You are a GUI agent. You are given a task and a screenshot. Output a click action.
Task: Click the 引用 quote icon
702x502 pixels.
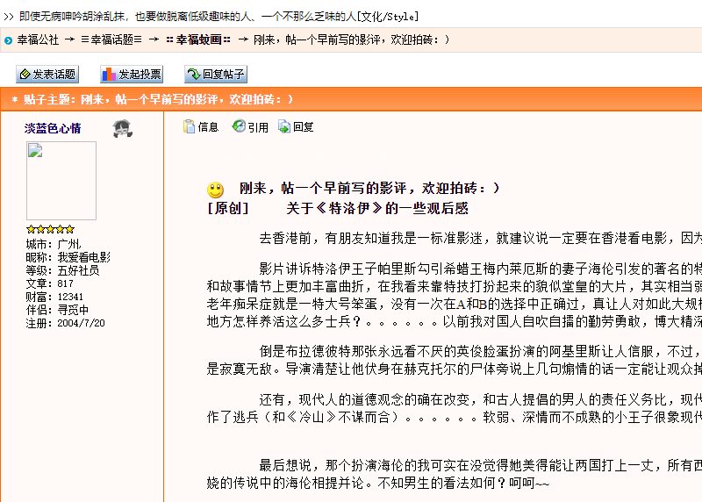click(x=239, y=126)
